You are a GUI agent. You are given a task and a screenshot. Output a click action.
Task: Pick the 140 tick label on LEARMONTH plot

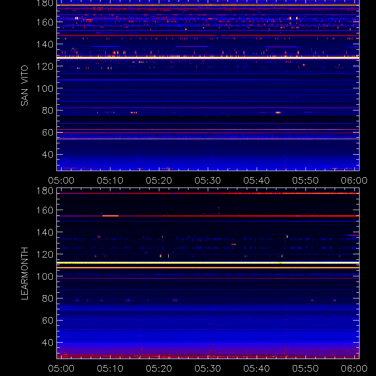(x=45, y=232)
